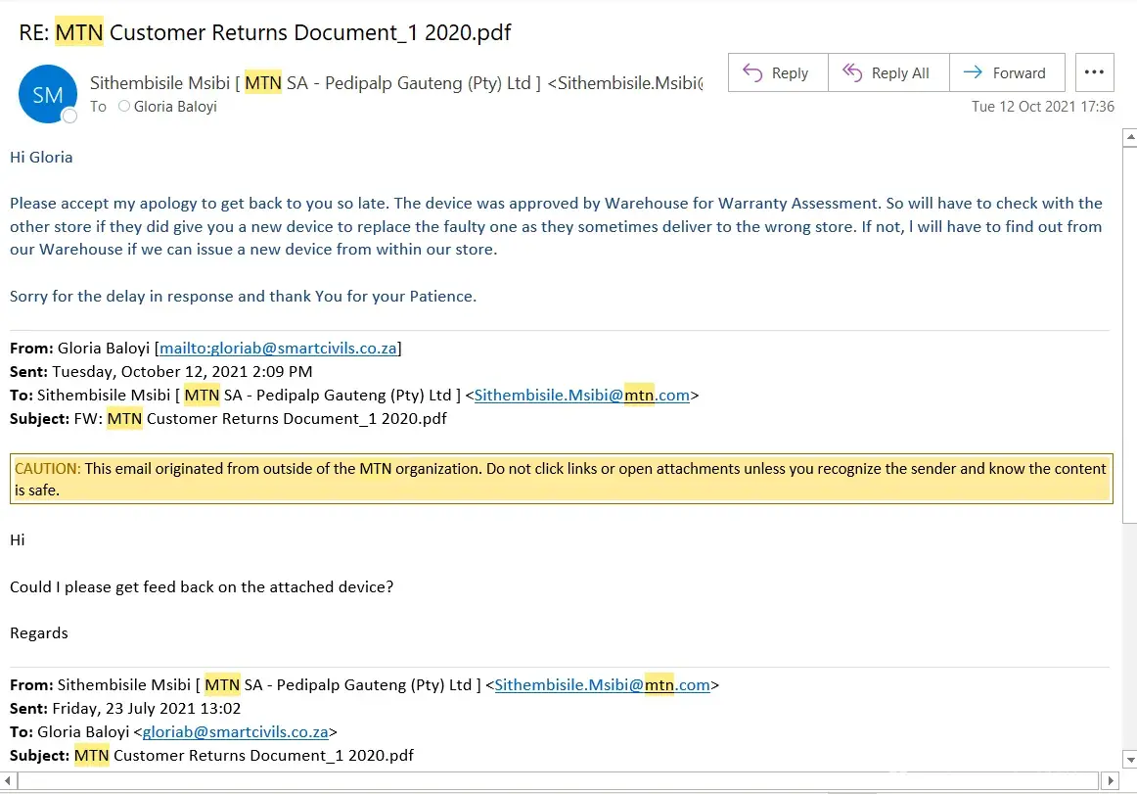Click the presence circle beside Gloria Baloyi
Viewport: 1137px width, 794px height.
[124, 106]
